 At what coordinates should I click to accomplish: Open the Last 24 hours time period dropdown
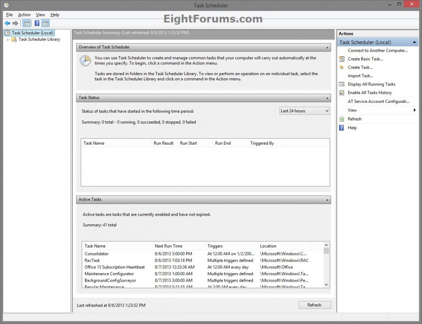(305, 111)
